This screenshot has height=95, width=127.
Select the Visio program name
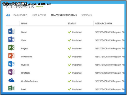click(x=23, y=40)
